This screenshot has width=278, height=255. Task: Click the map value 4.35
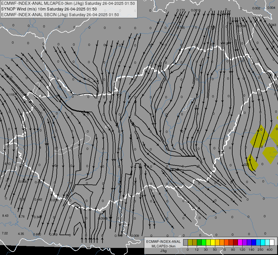coord(21,234)
